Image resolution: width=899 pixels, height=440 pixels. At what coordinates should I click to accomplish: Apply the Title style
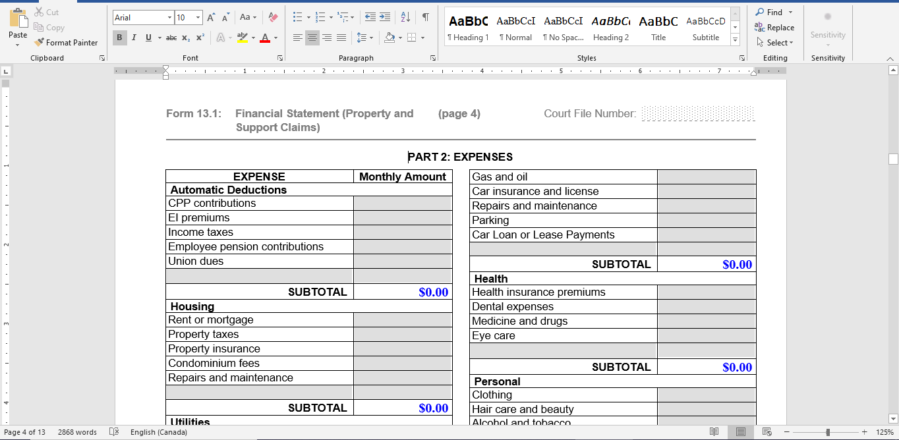pyautogui.click(x=658, y=28)
